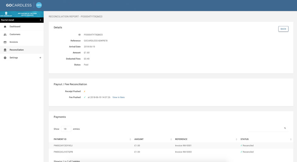297x162 pixels.
Task: Click the Showing 1 to 2 of 2 entries text
Action: click(67, 161)
